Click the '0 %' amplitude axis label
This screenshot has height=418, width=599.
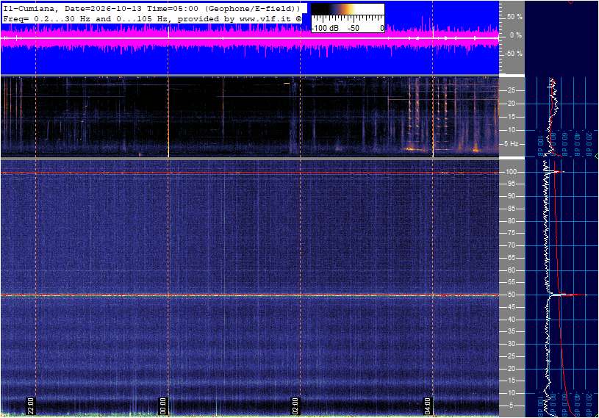[x=516, y=35]
